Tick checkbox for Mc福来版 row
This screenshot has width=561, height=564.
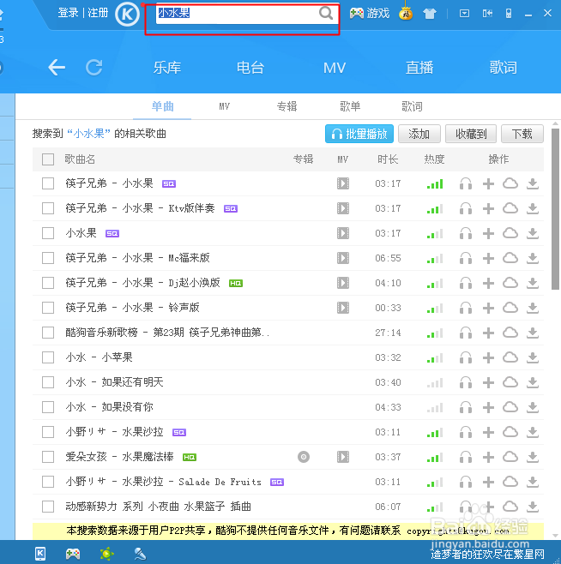pos(48,258)
